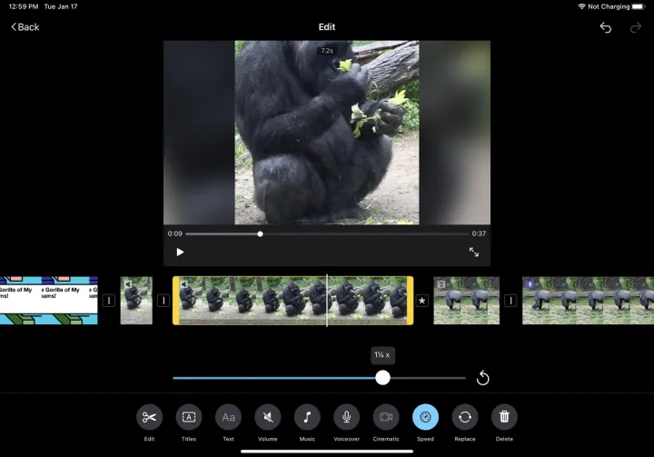
Task: Click the speed slider handle
Action: [383, 377]
